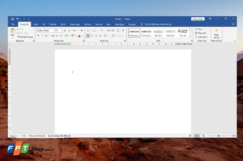Image resolution: width=243 pixels, height=161 pixels.
Task: Click the 'Cho tôi biết bạn muốn làm gì' search box
Action: click(158, 24)
